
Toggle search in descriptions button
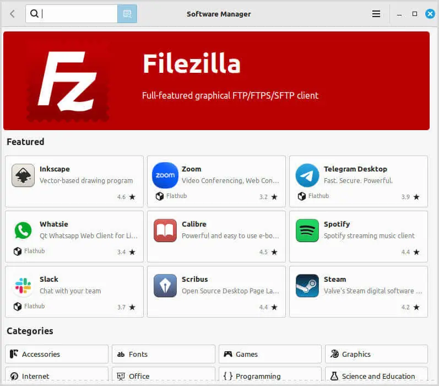point(127,14)
